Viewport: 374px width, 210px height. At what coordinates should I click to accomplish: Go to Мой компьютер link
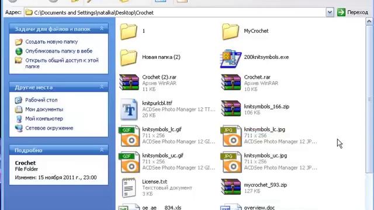[x=44, y=118]
